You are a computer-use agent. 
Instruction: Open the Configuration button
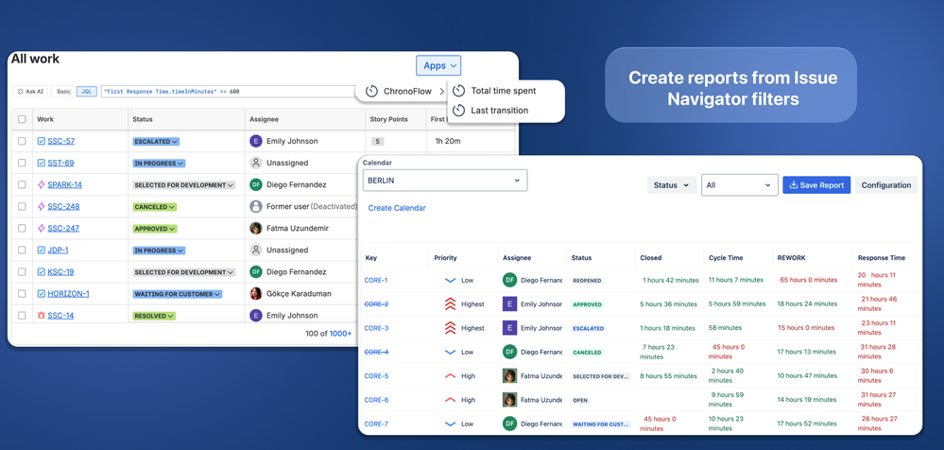pos(886,185)
